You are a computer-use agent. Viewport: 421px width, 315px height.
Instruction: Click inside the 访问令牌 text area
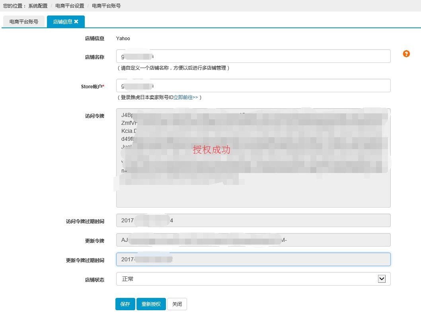(x=253, y=191)
